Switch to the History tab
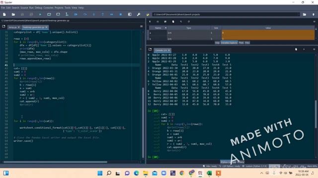The height and width of the screenshot is (178, 318). point(240,162)
